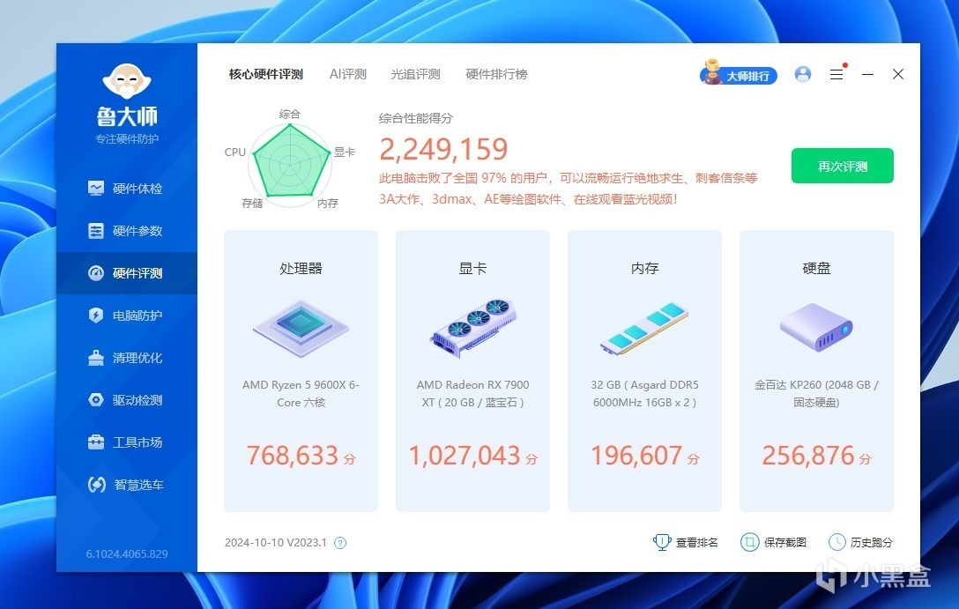This screenshot has width=959, height=609.
Task: Click the processor chip illustration
Action: click(301, 329)
